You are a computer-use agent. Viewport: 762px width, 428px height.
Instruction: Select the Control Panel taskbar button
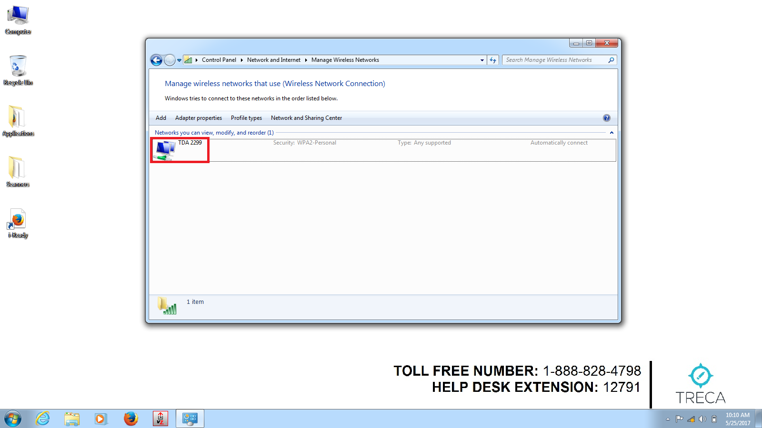tap(190, 418)
